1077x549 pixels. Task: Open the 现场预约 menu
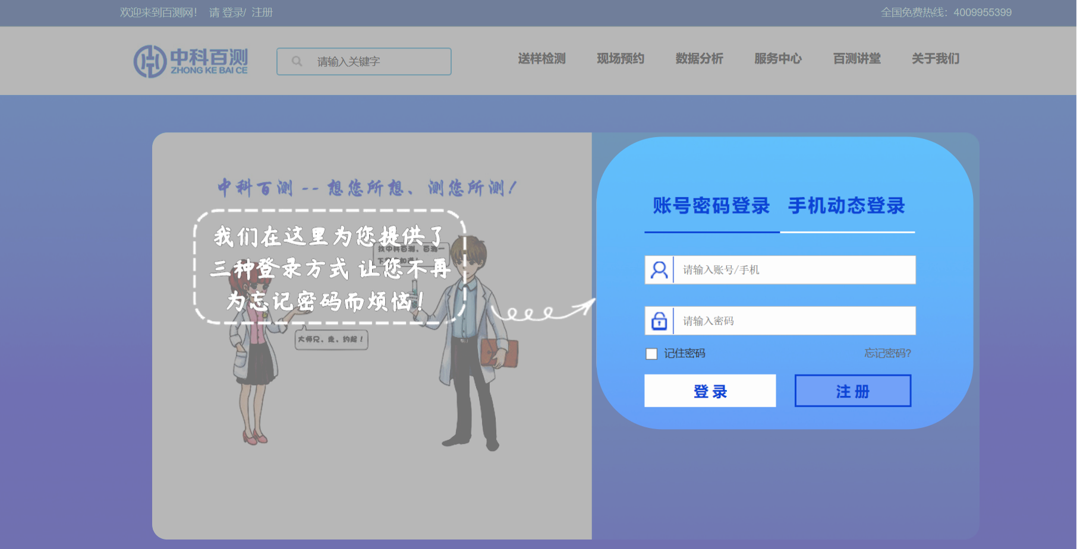click(x=621, y=59)
